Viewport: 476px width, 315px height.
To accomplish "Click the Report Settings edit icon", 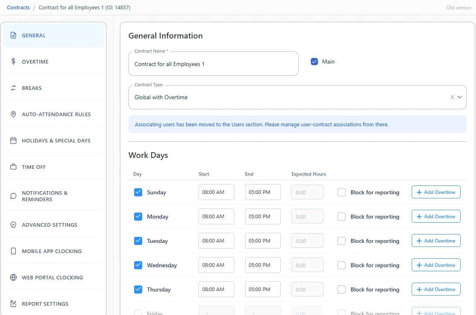I will 13,304.
